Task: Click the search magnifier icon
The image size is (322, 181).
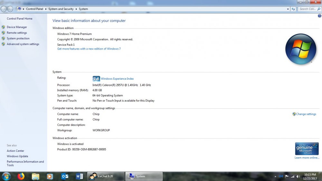Action: point(318,9)
